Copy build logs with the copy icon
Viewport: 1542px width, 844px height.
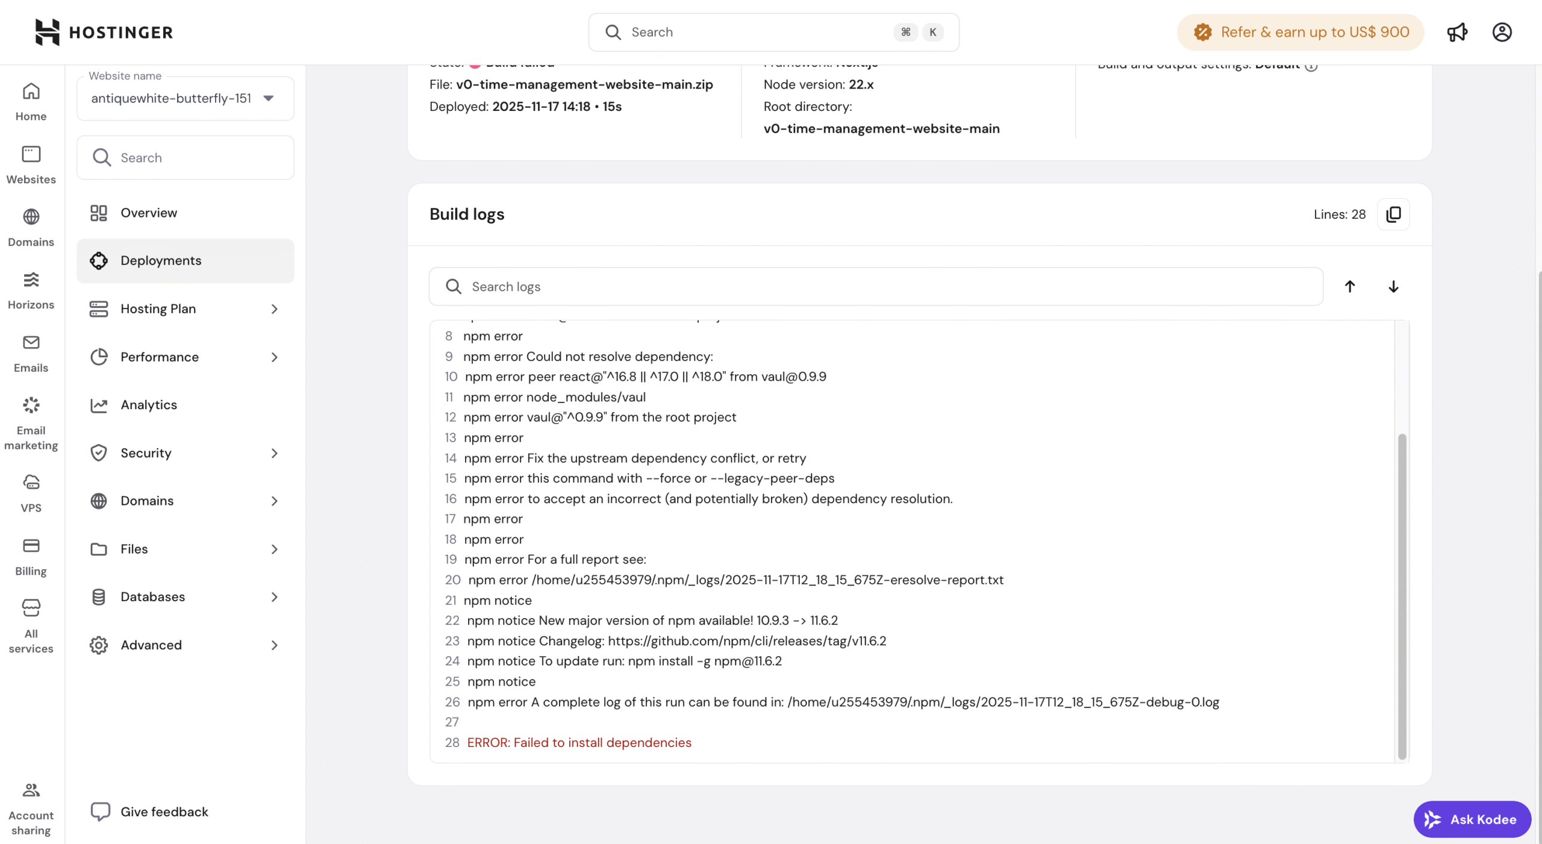[1393, 214]
